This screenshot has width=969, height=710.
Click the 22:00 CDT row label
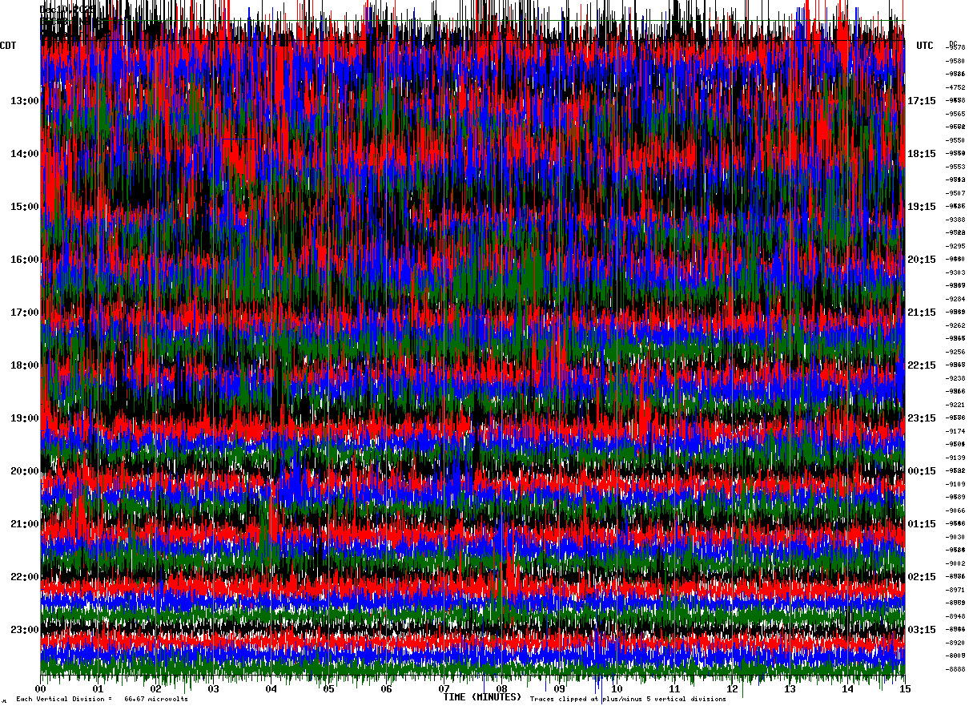pos(24,577)
